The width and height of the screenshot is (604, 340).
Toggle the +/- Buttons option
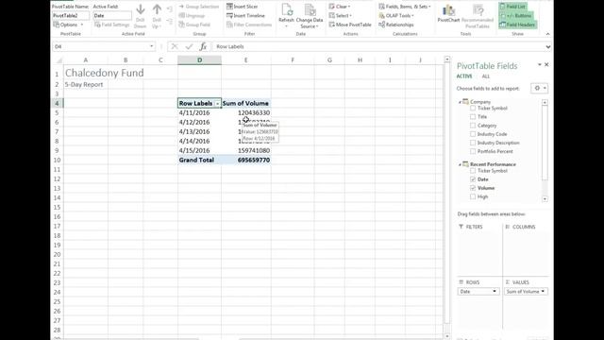(x=516, y=16)
